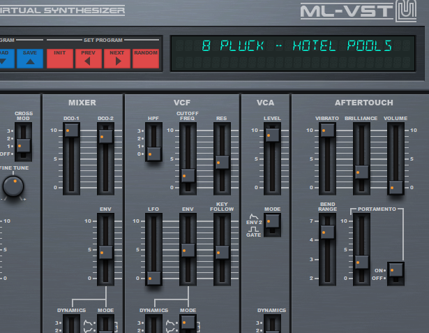
Task: Click the PORTAMENTO amount slider handle
Action: [x=362, y=262]
